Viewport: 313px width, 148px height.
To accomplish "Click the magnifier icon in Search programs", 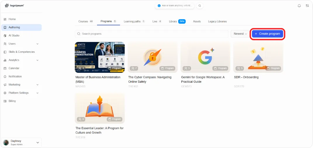I will pos(79,34).
